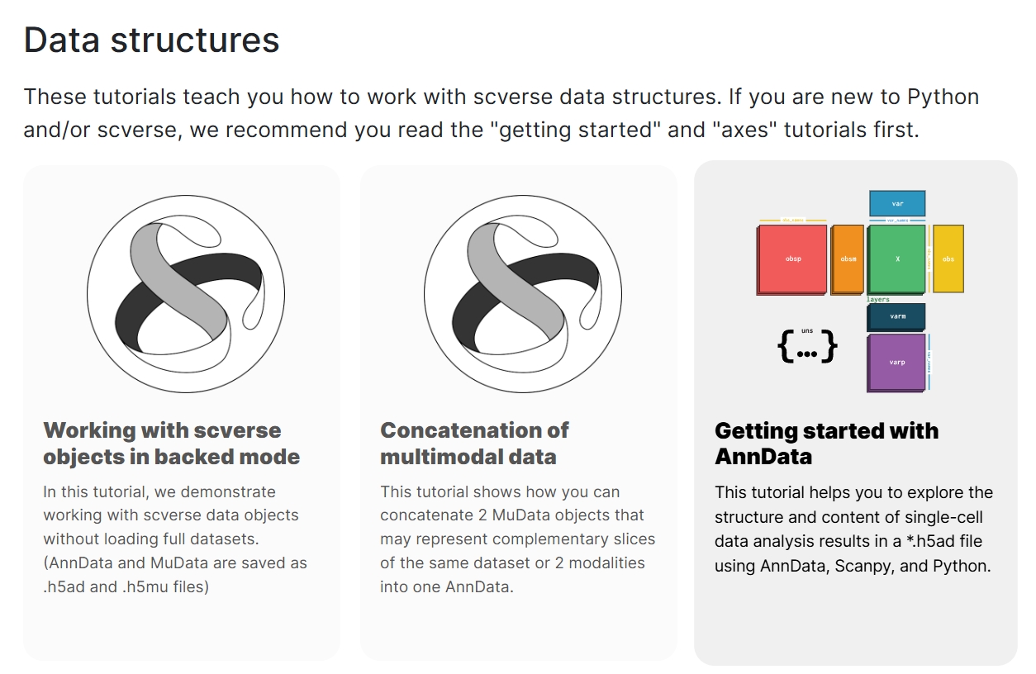Image resolution: width=1036 pixels, height=674 pixels.
Task: Select the dark teal varm block
Action: [896, 316]
